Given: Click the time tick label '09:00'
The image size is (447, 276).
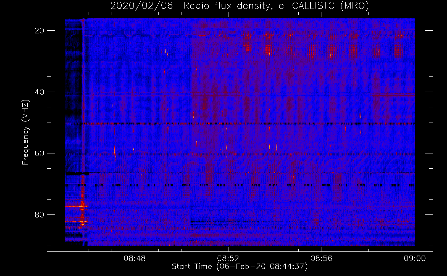Looking at the screenshot, I should tap(415, 259).
